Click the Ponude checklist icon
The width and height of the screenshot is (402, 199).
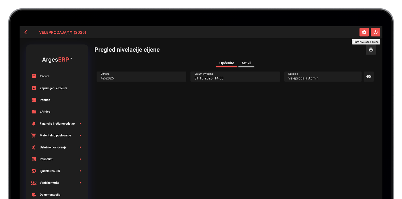pos(34,100)
